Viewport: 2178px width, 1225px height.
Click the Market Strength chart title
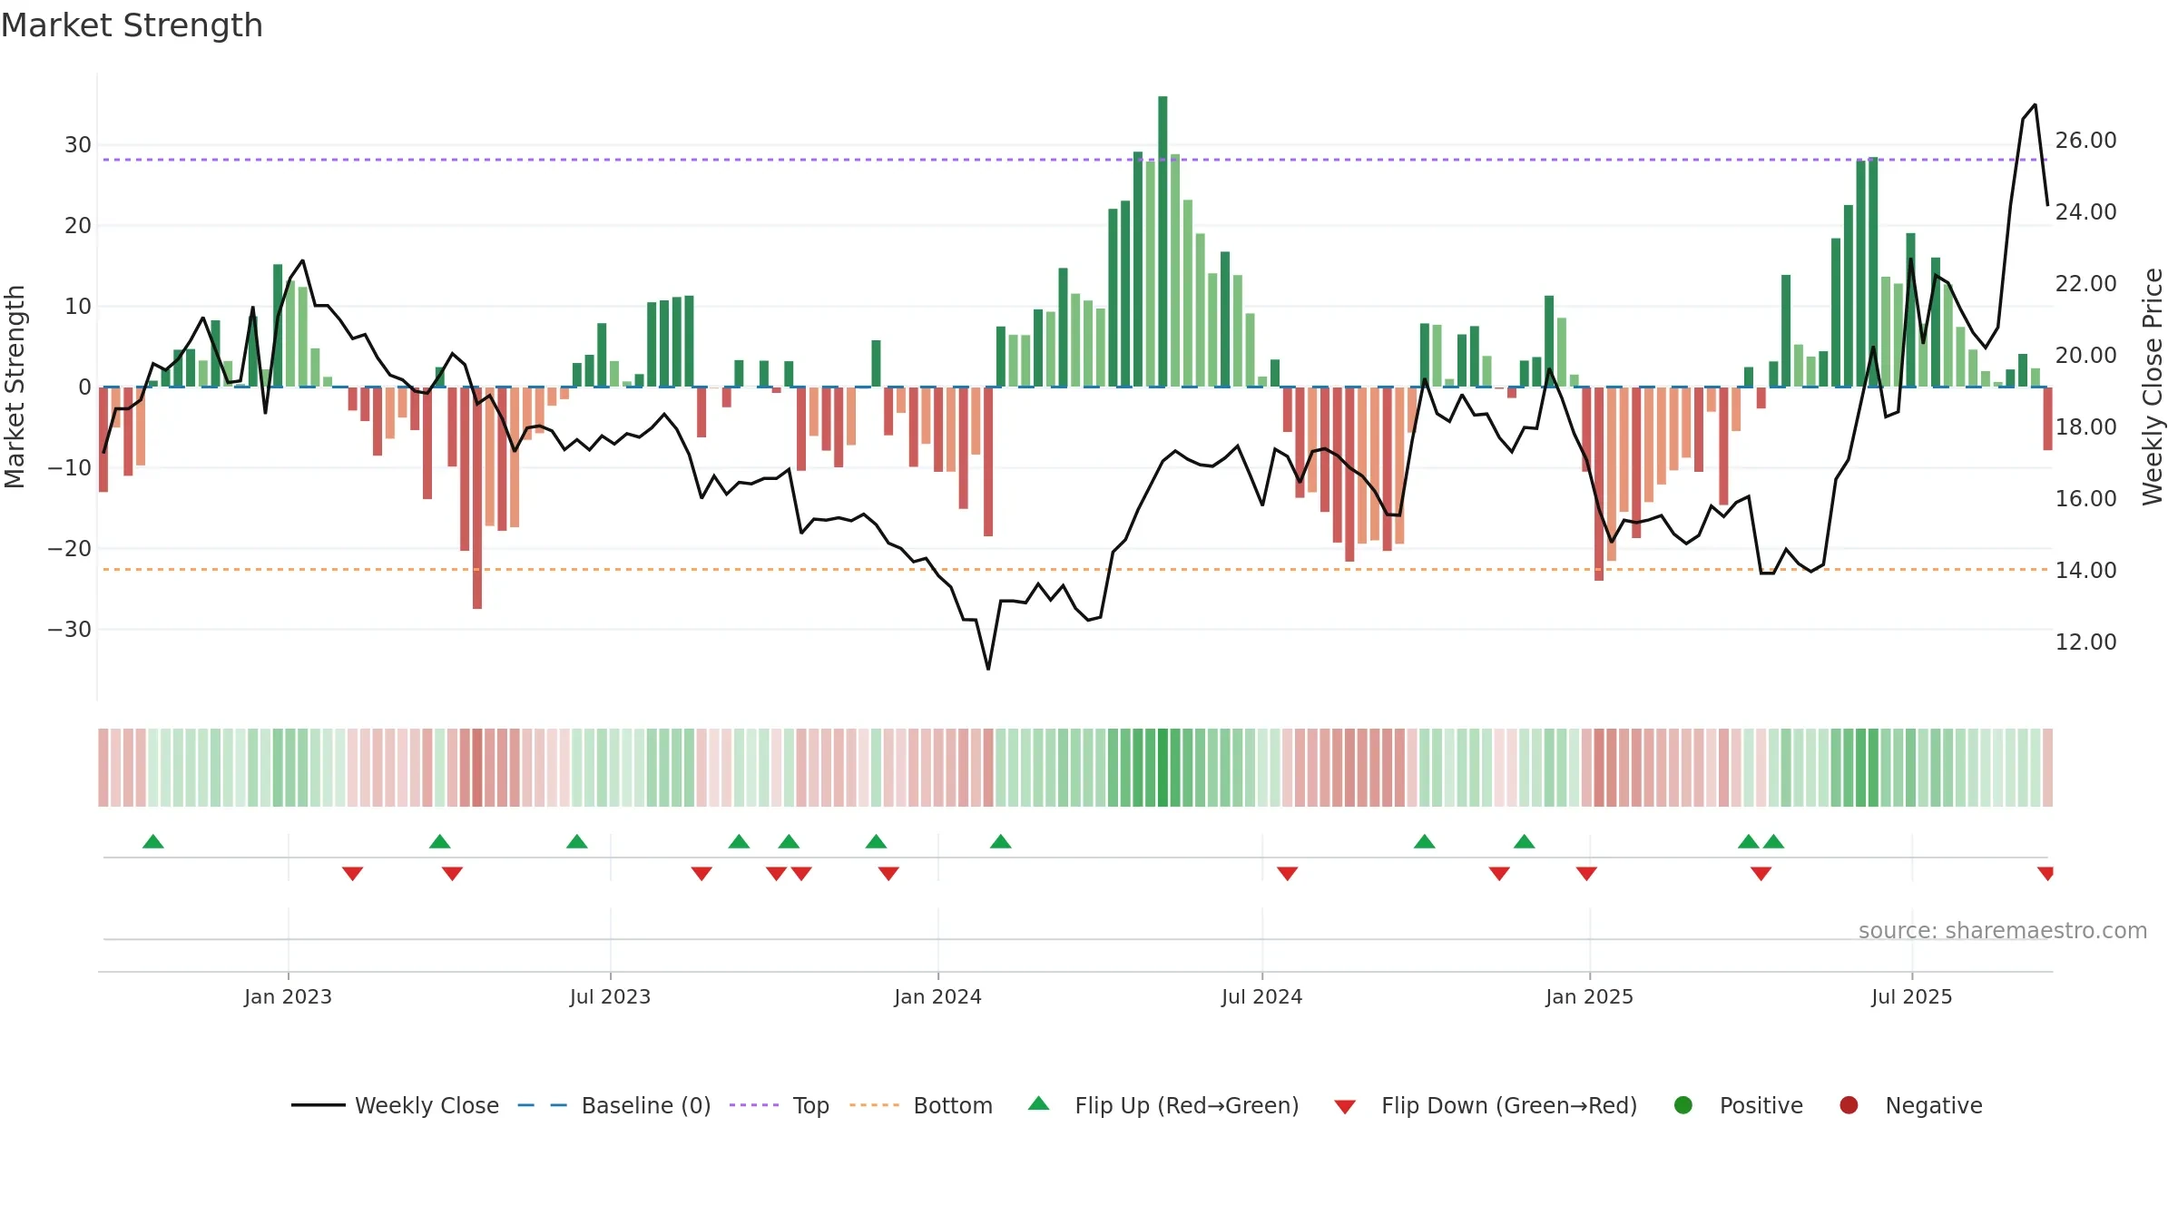click(x=132, y=25)
